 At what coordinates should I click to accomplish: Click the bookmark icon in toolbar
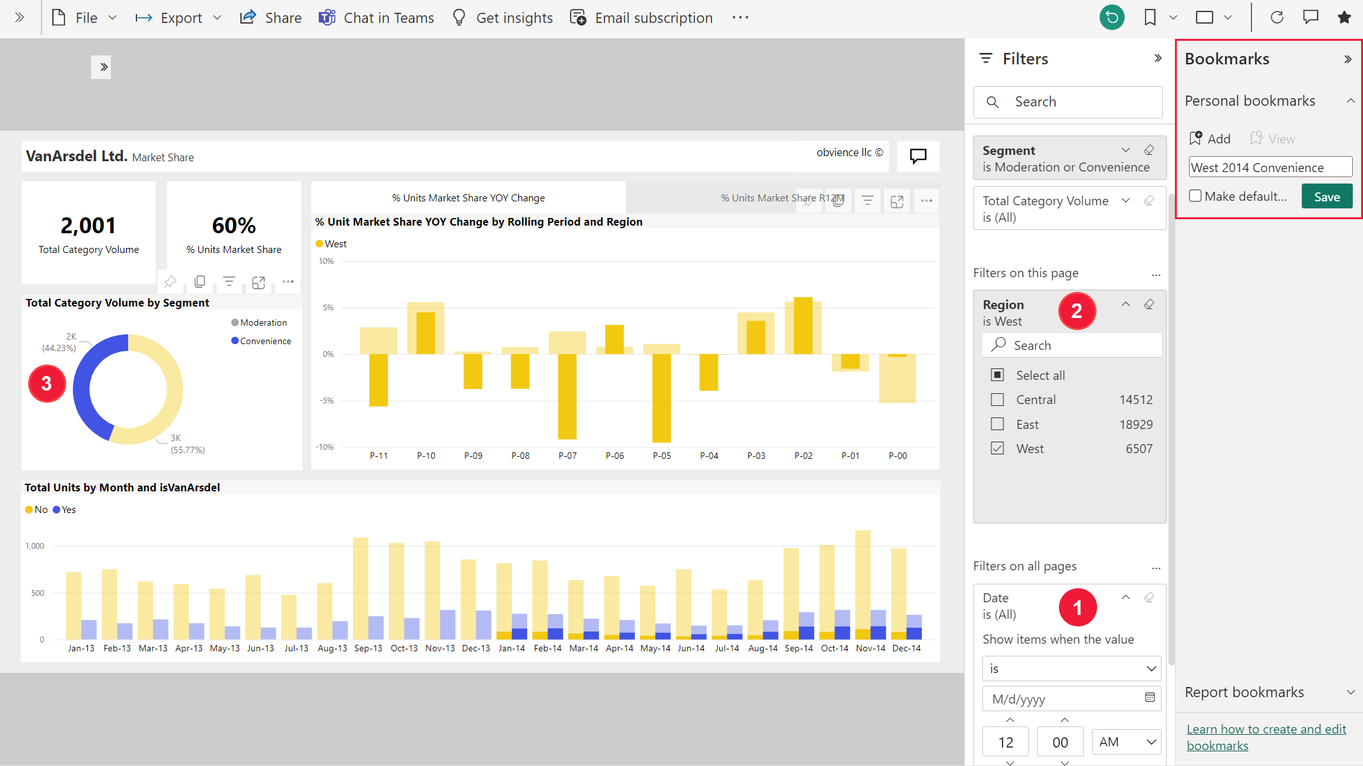tap(1151, 17)
